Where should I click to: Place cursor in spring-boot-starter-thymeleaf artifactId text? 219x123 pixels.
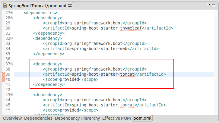(x=107, y=28)
